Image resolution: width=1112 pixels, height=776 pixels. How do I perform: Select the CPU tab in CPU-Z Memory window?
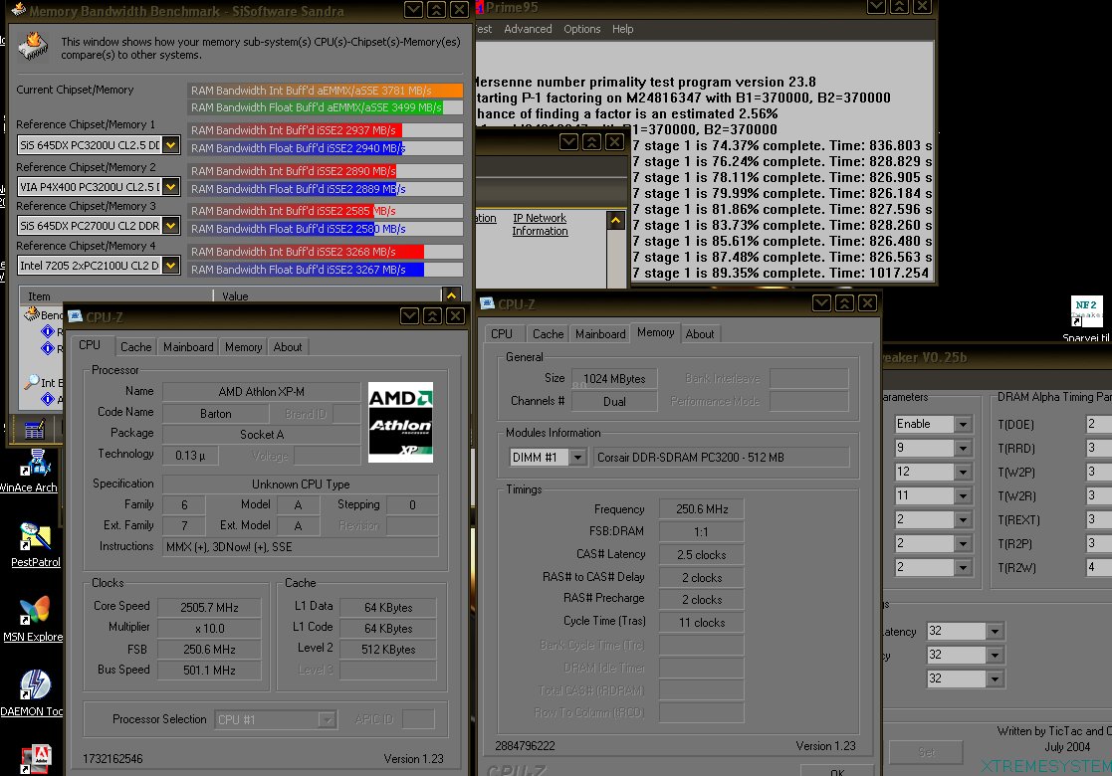coord(502,334)
